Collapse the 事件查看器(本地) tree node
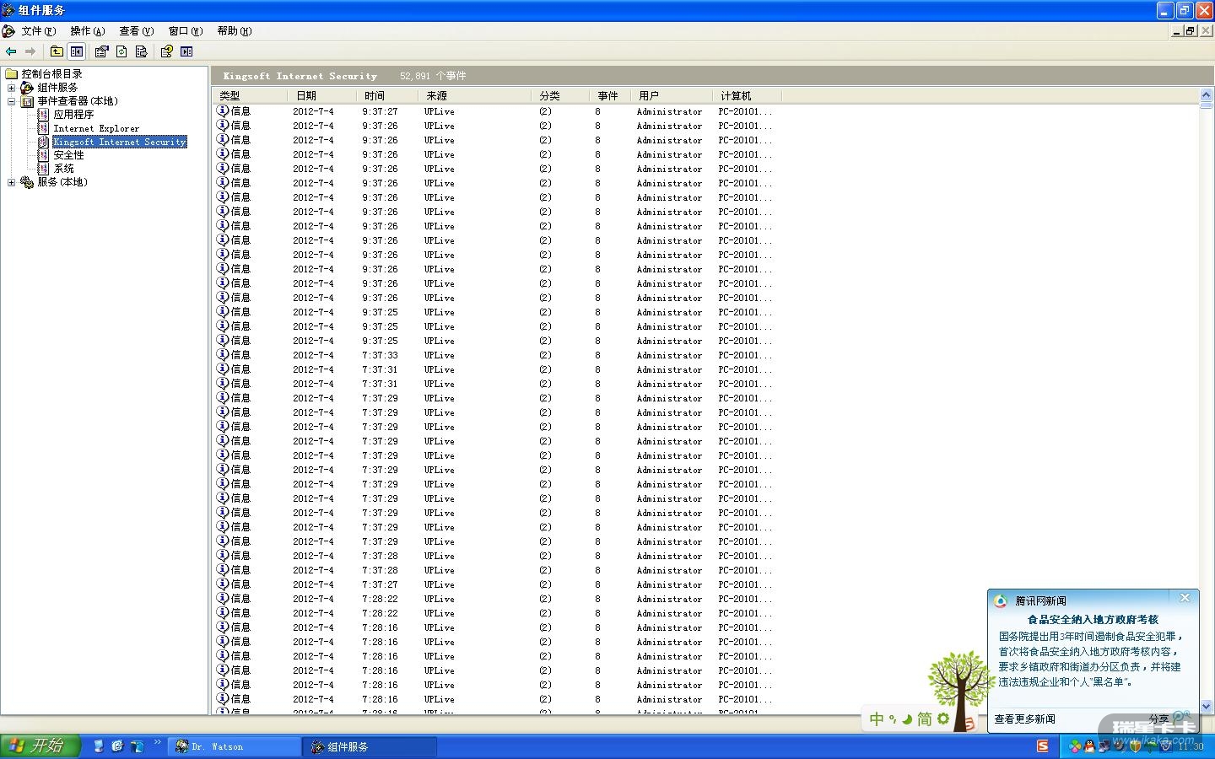The width and height of the screenshot is (1215, 759). point(12,101)
